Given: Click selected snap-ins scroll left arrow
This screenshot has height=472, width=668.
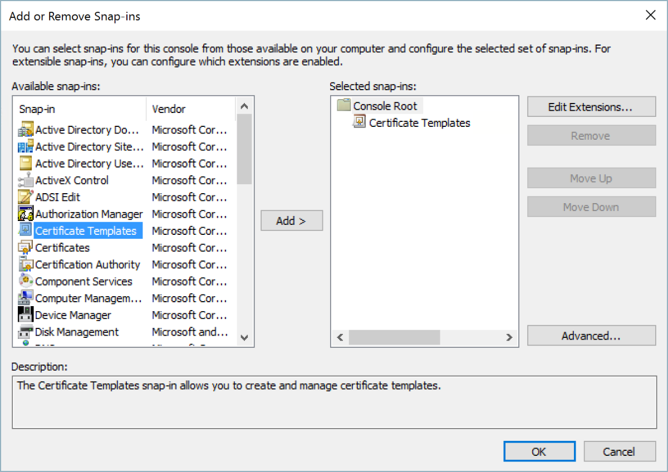Looking at the screenshot, I should 340,337.
